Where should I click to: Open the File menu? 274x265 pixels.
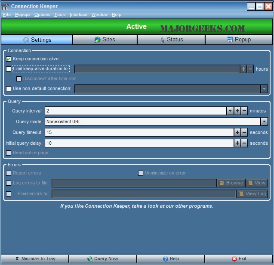pyautogui.click(x=7, y=15)
